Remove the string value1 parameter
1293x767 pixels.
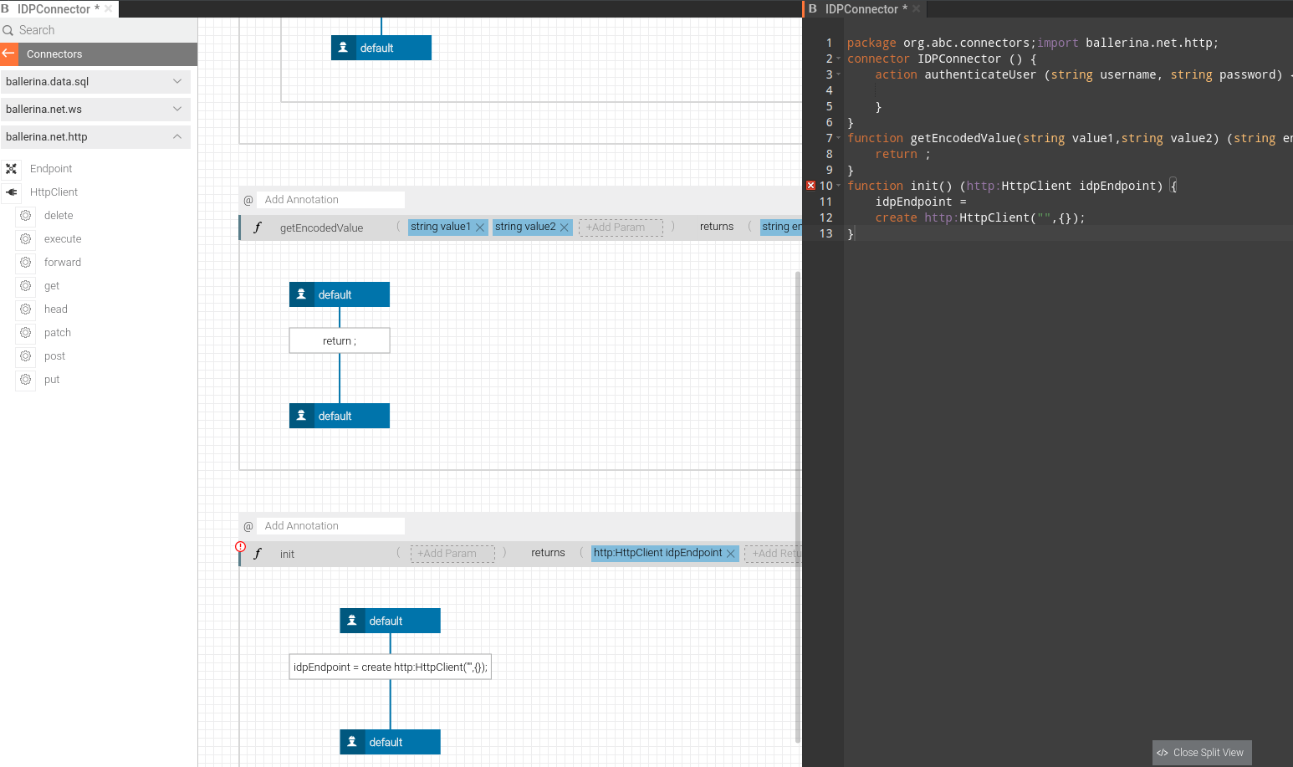coord(480,228)
